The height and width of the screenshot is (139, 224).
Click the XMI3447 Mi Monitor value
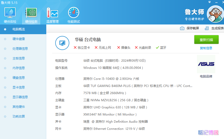[x=110, y=114]
